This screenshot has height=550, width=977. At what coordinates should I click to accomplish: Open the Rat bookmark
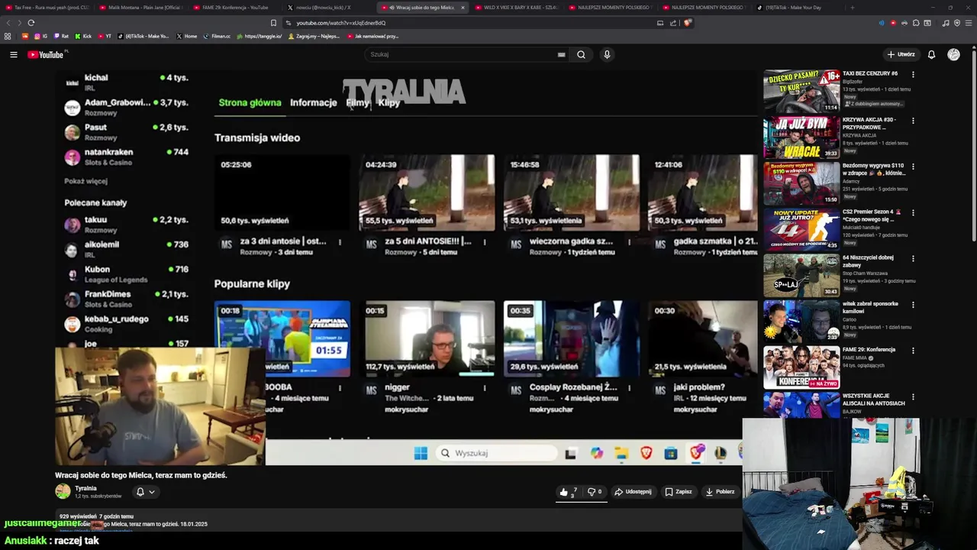point(61,36)
